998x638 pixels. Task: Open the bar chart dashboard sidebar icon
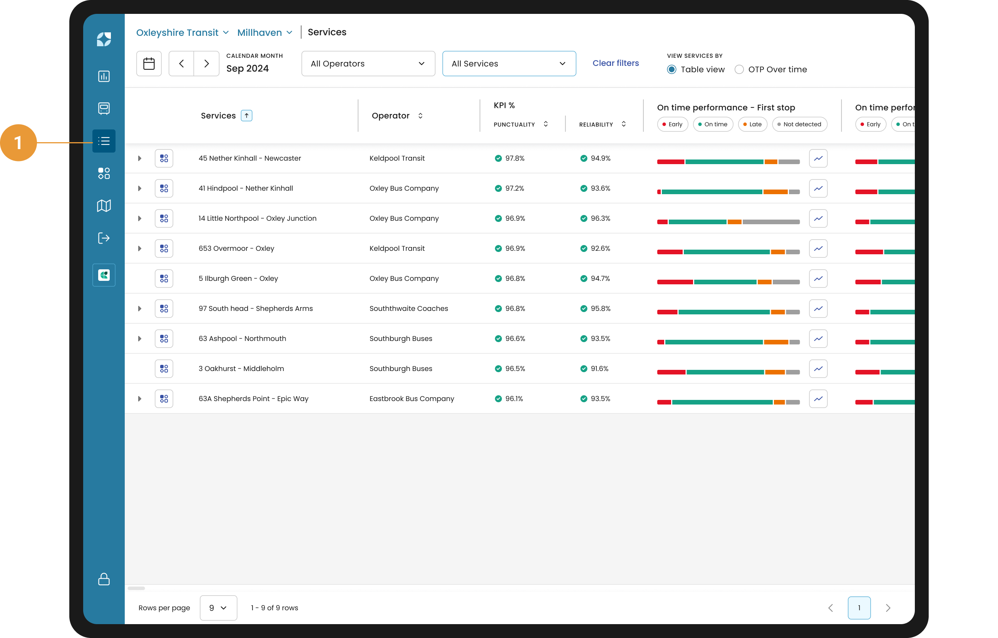(104, 76)
